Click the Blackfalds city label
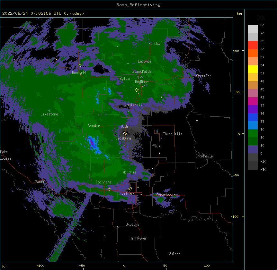 pyautogui.click(x=142, y=72)
